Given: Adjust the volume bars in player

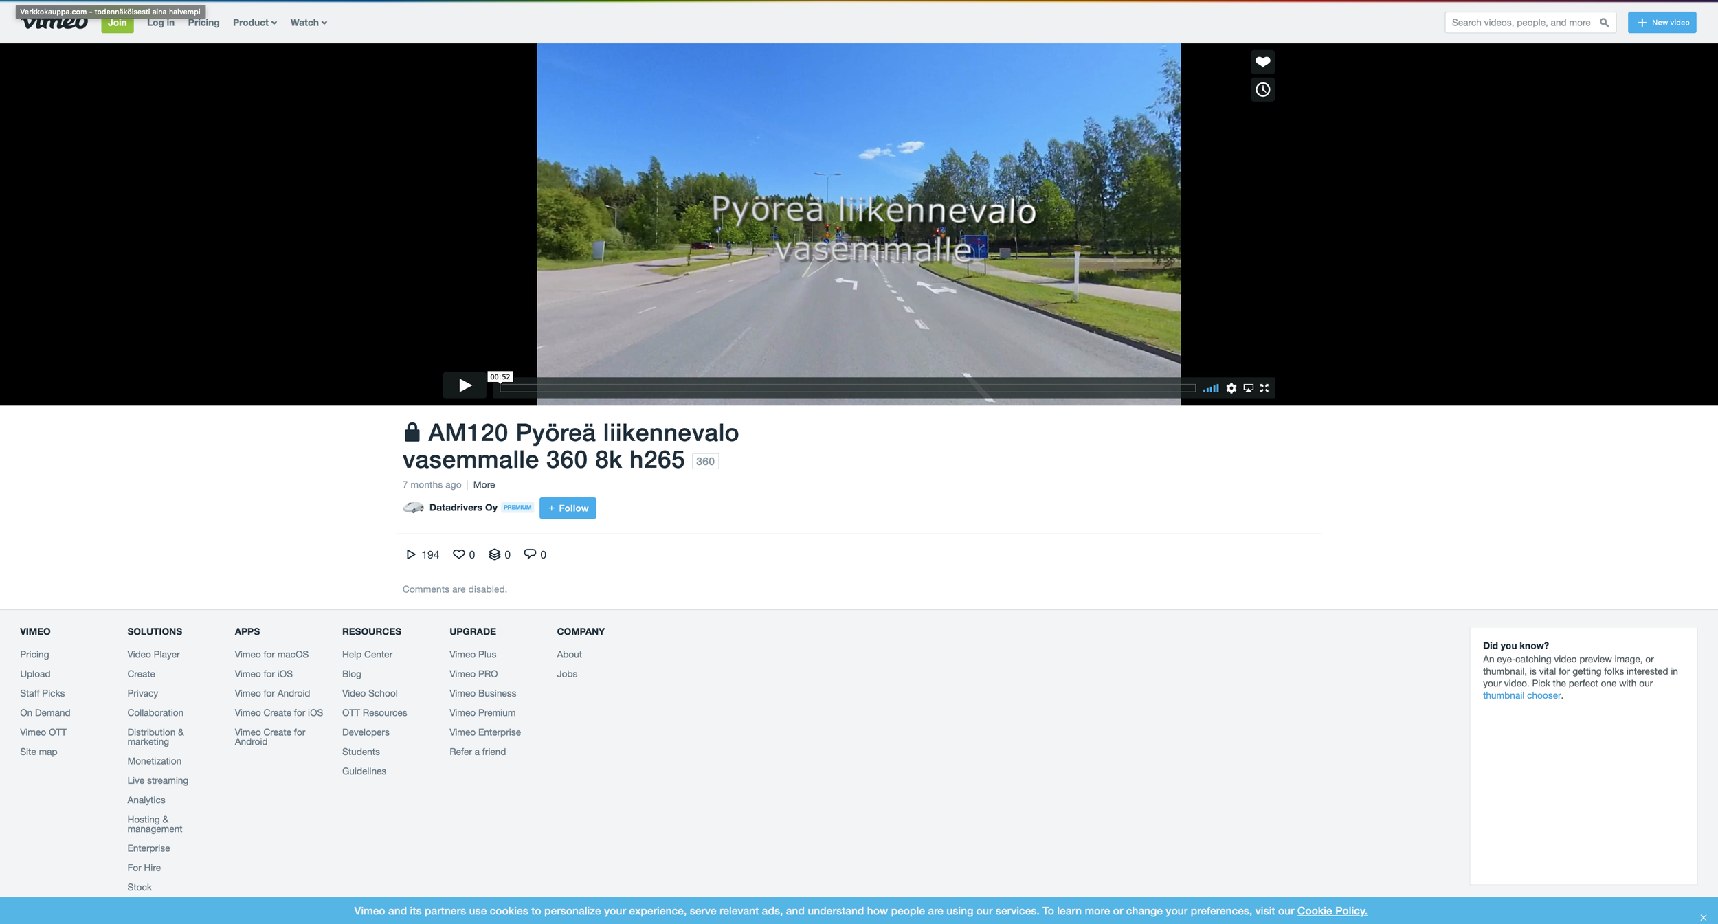Looking at the screenshot, I should pos(1210,388).
